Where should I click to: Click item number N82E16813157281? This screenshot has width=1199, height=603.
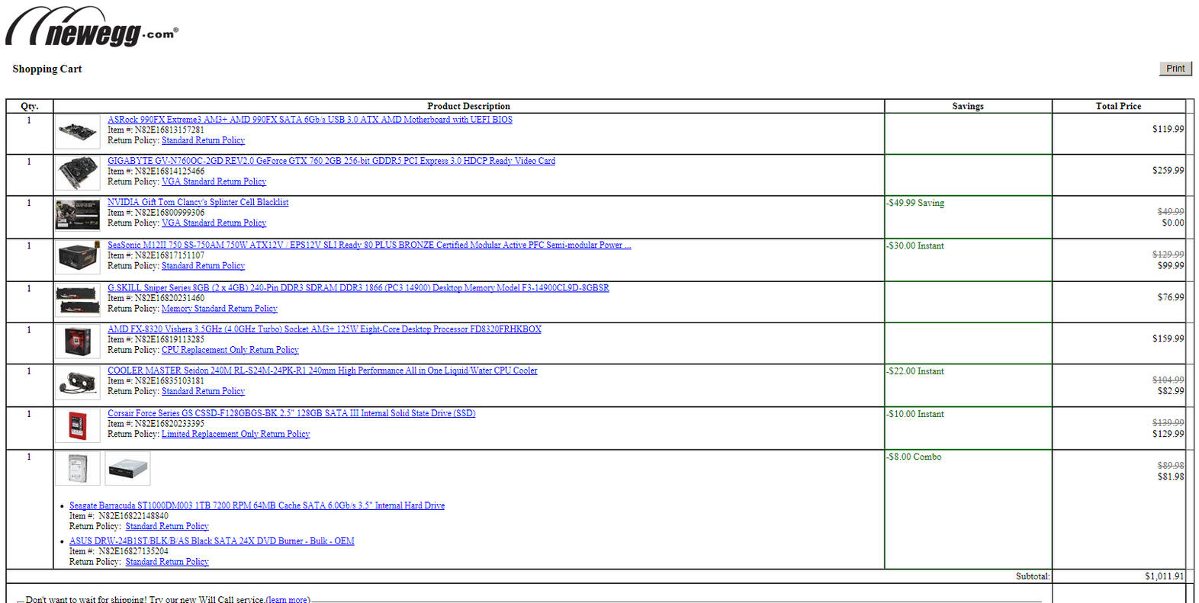point(169,130)
